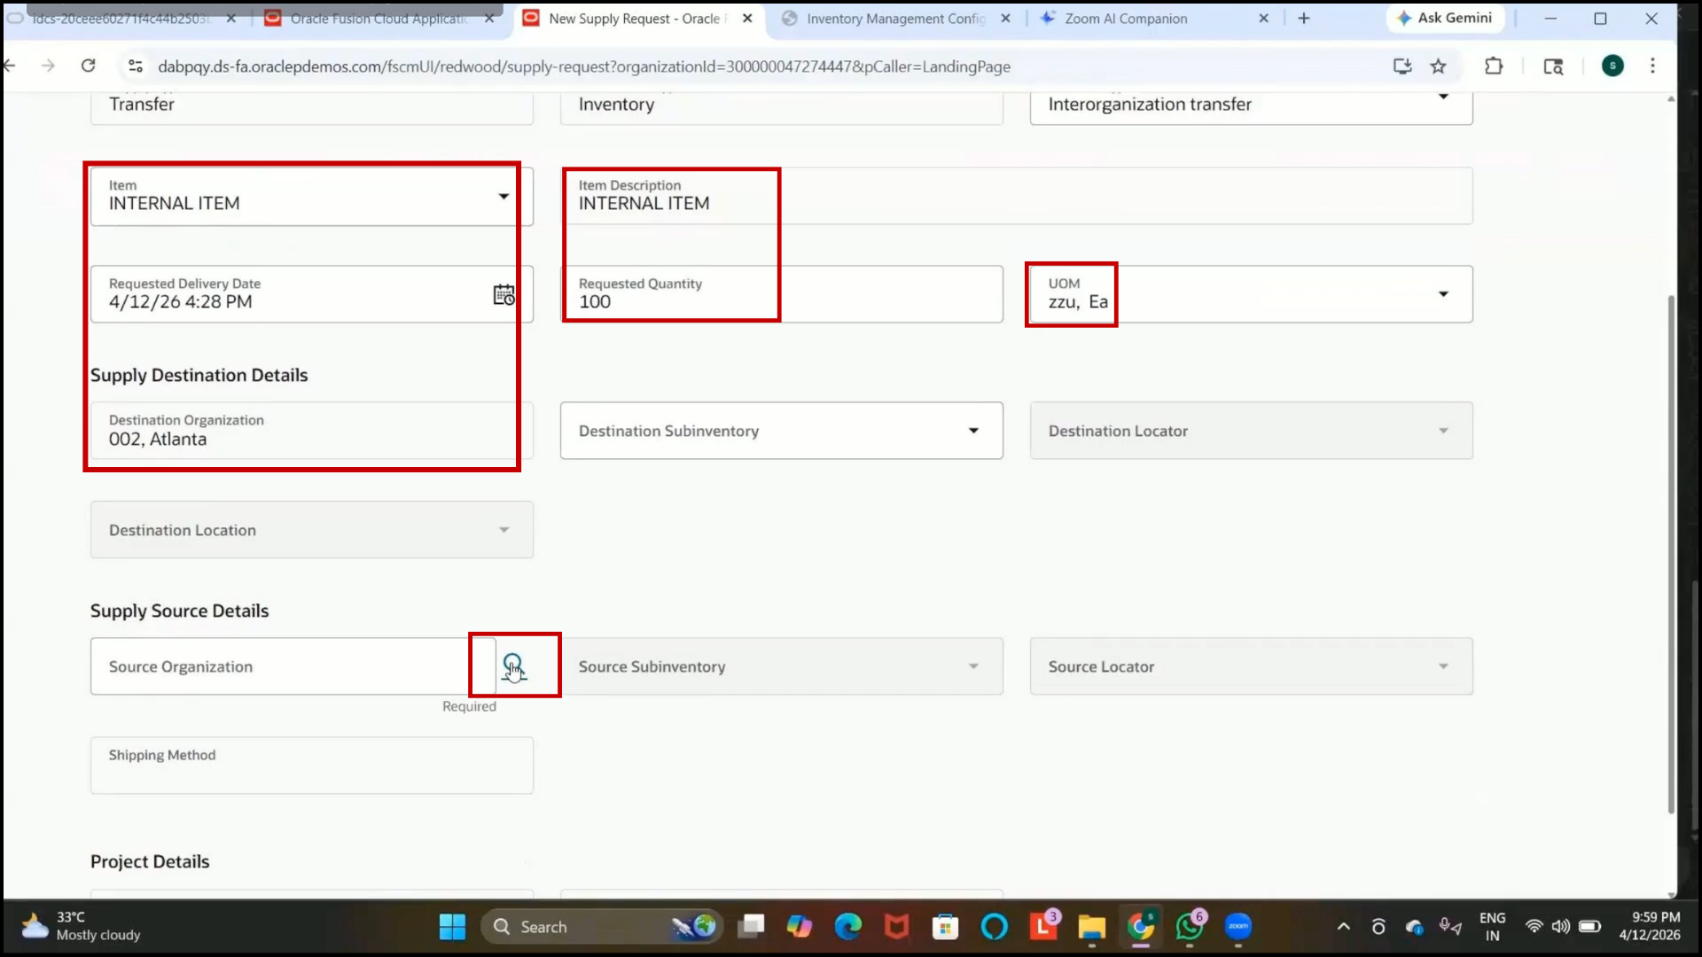The width and height of the screenshot is (1702, 957).
Task: Click the page vertical scrollbar
Action: (x=1671, y=554)
